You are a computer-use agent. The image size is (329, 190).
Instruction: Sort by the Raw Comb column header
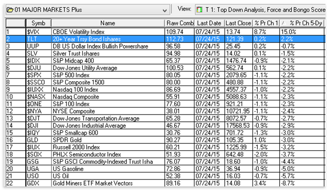[x=180, y=23]
